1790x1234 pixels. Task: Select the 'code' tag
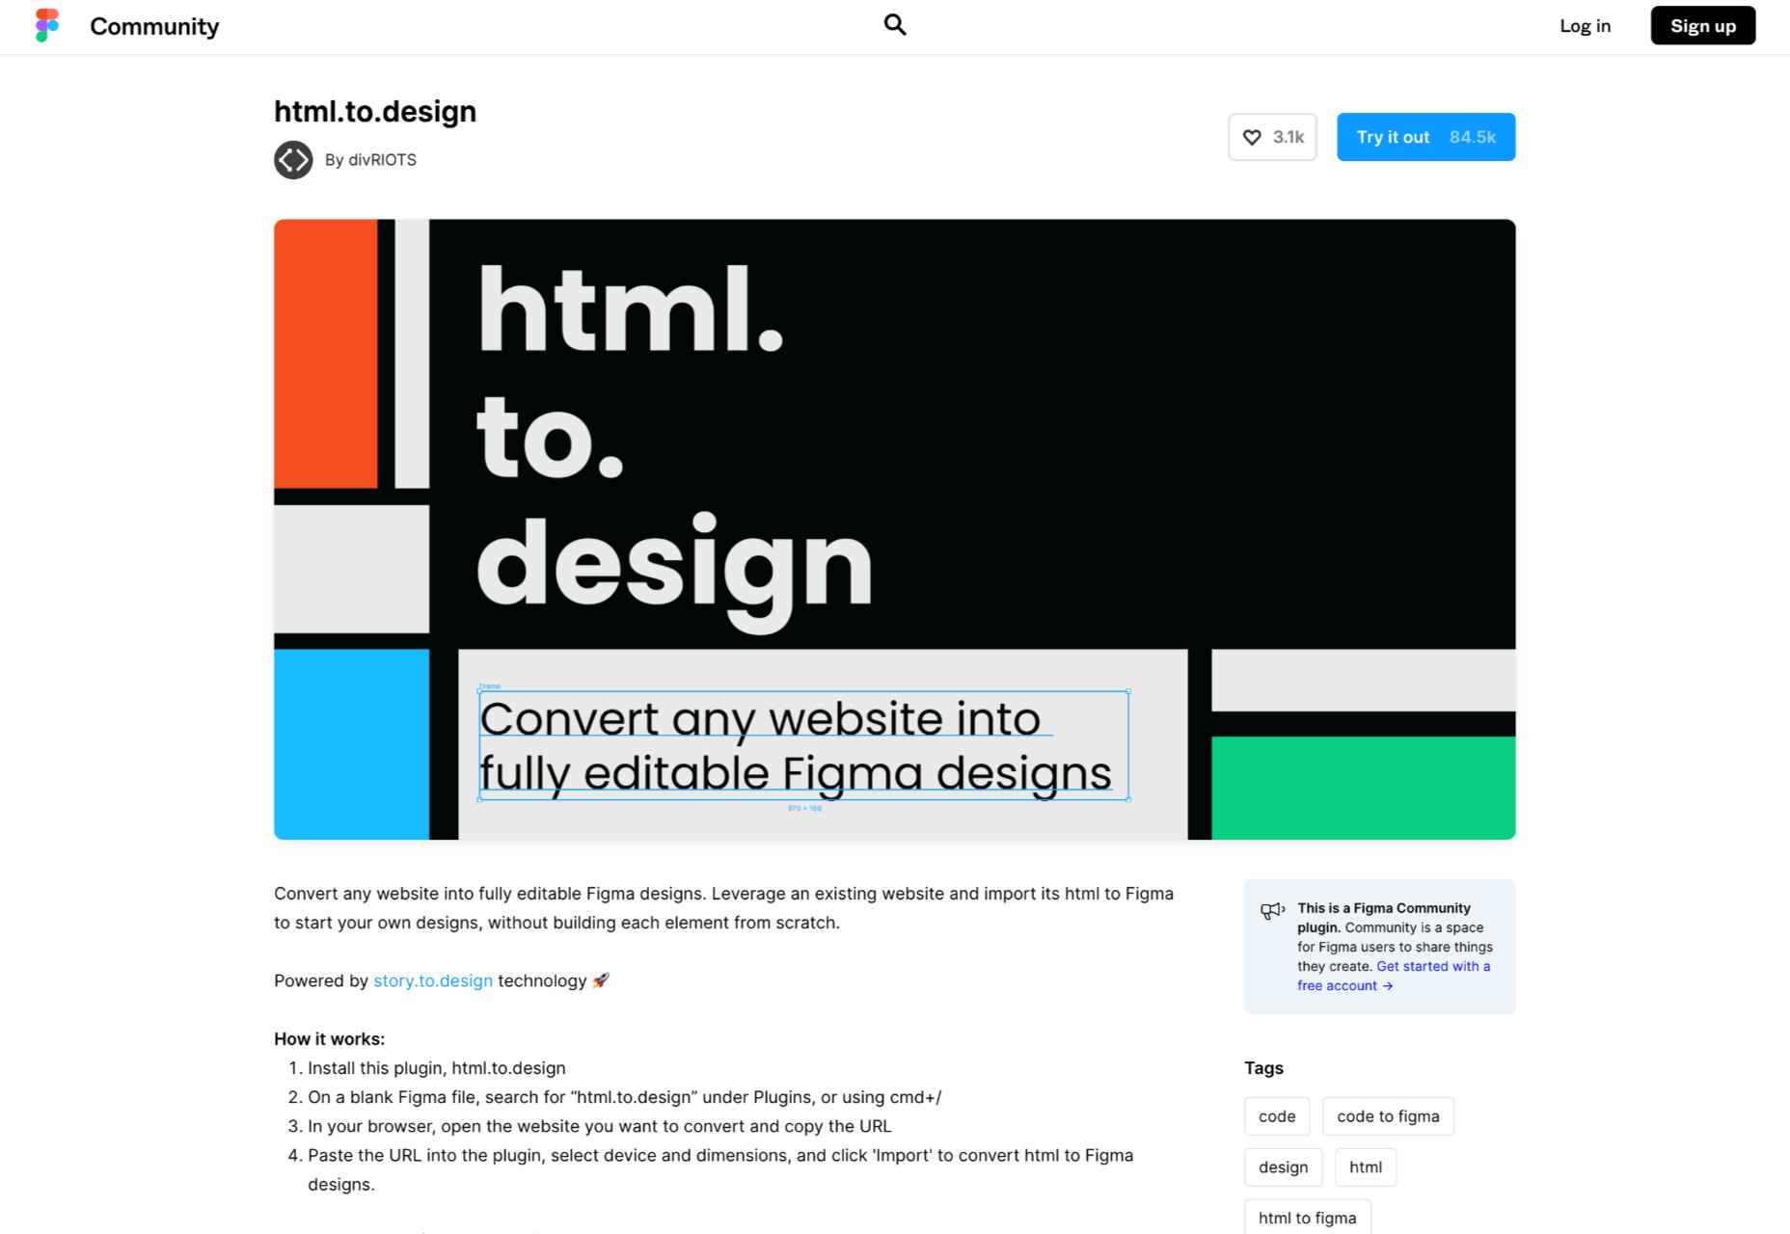pyautogui.click(x=1277, y=1116)
